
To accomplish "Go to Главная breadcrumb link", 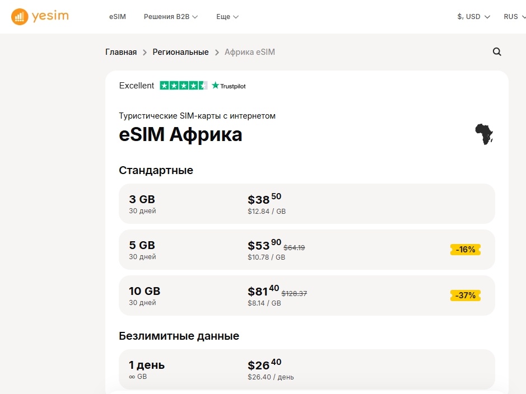I will tap(121, 52).
